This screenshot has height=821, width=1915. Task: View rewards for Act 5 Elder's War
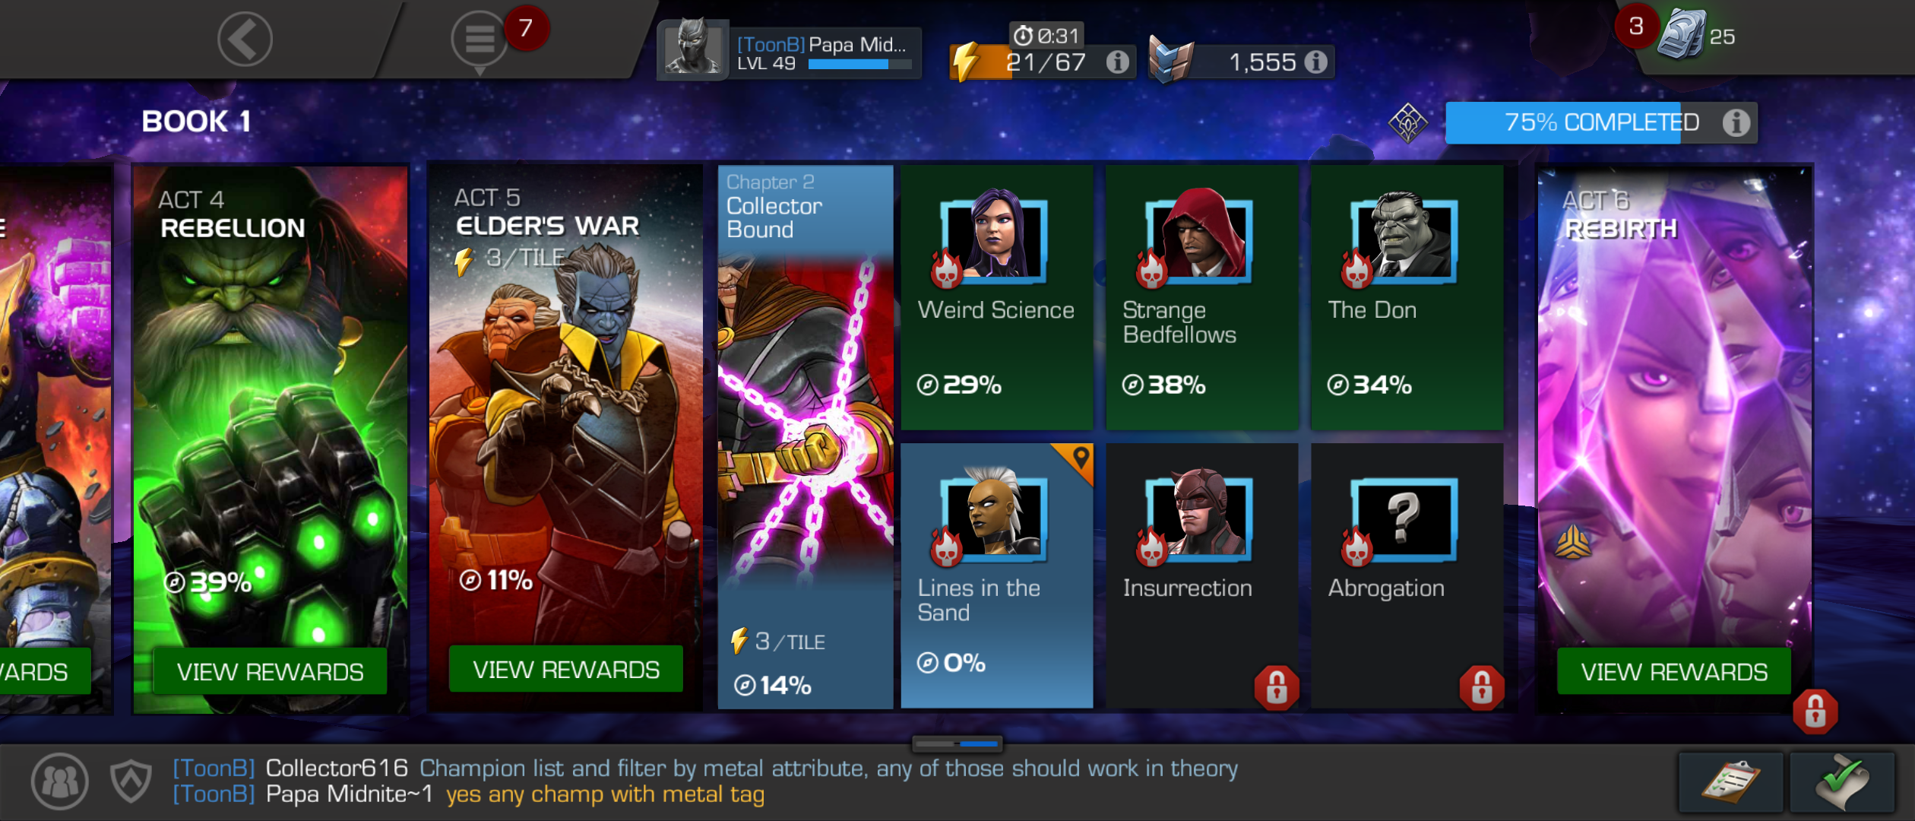(x=566, y=670)
